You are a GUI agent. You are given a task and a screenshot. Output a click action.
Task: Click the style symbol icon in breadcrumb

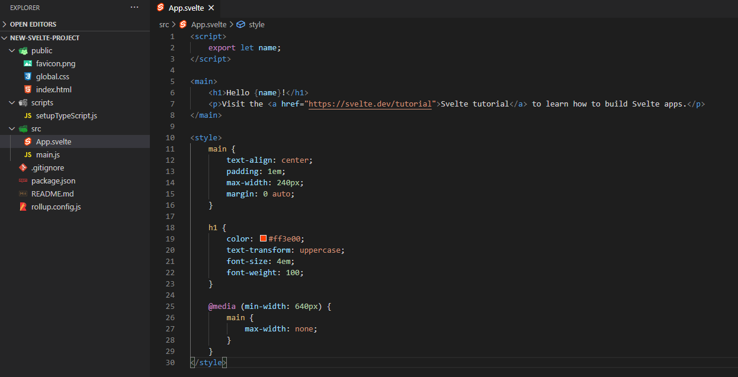(240, 24)
